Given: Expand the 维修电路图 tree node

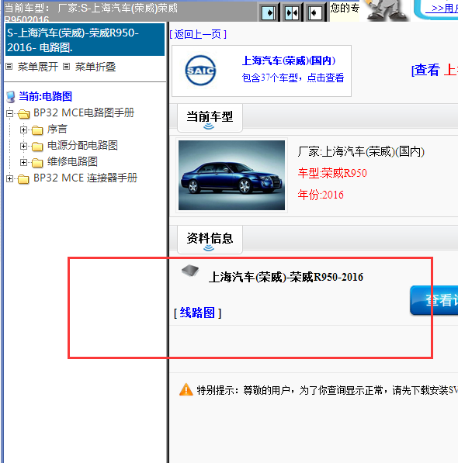Looking at the screenshot, I should coord(23,162).
